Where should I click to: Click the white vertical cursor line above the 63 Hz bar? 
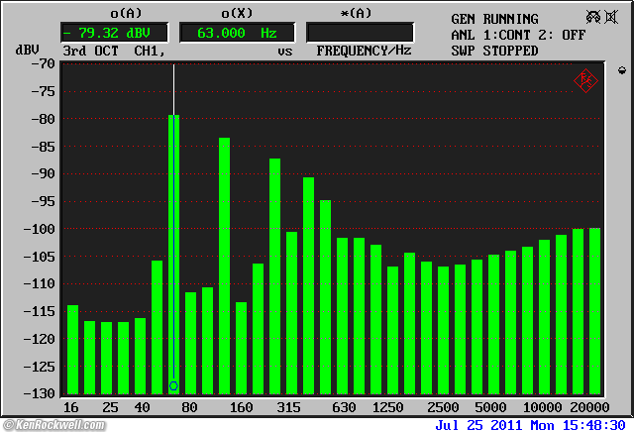coord(173,89)
